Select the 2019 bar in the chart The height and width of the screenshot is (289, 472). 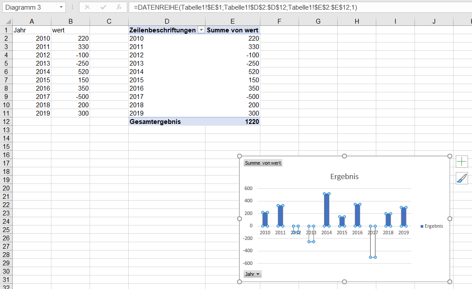404,217
